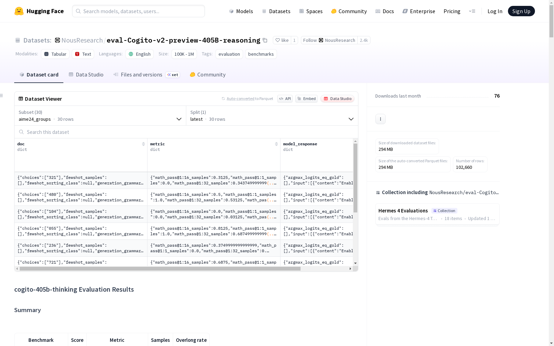Open Docs in the top navigation

pyautogui.click(x=385, y=11)
